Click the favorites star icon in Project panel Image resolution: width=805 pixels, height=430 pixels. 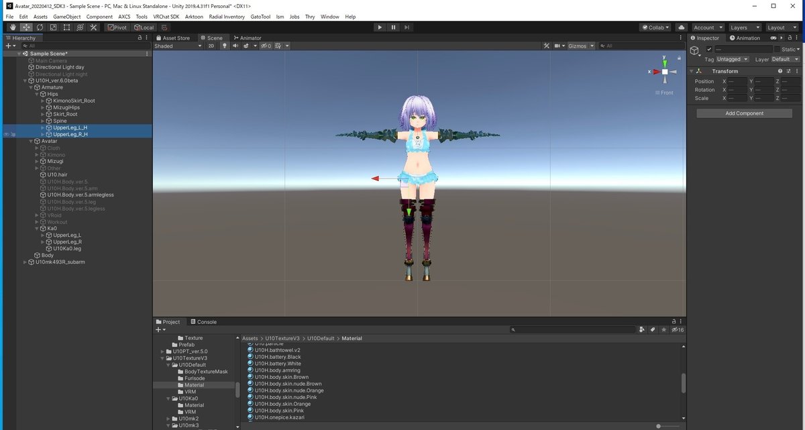click(x=664, y=329)
